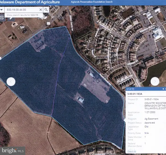The width and height of the screenshot is (166, 155).
Task: Clear the search box text
Action: click(41, 9)
